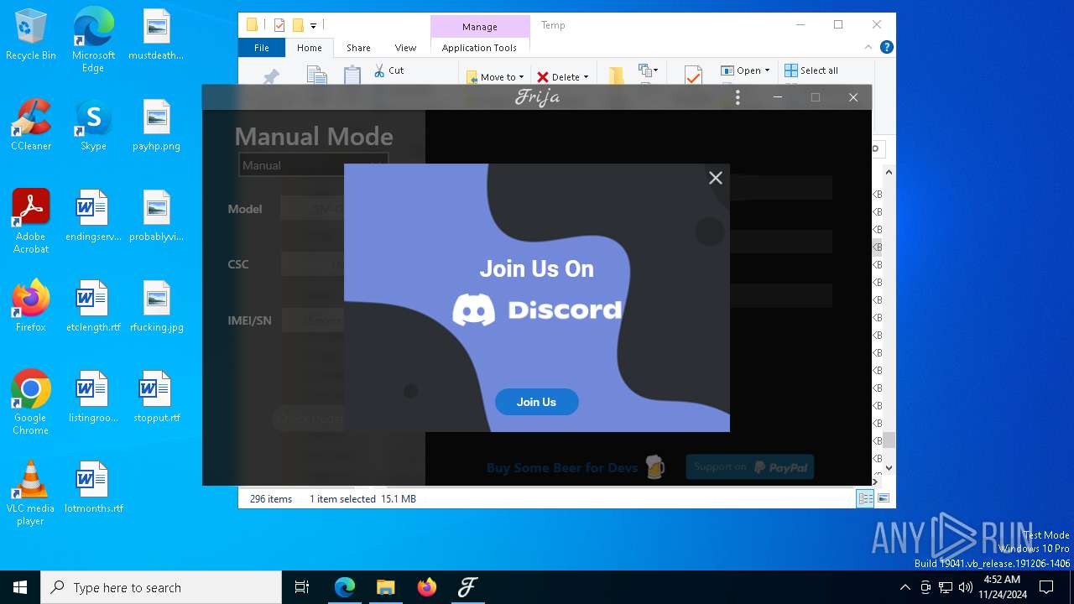Select the VLC media player desktop shortcut
Screen dimensions: 1074x604
click(31, 493)
